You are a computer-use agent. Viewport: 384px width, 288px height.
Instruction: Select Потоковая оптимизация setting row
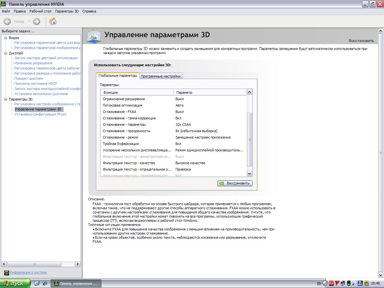click(x=174, y=105)
